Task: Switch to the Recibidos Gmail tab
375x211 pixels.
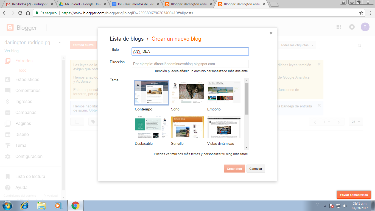Action: coord(30,4)
